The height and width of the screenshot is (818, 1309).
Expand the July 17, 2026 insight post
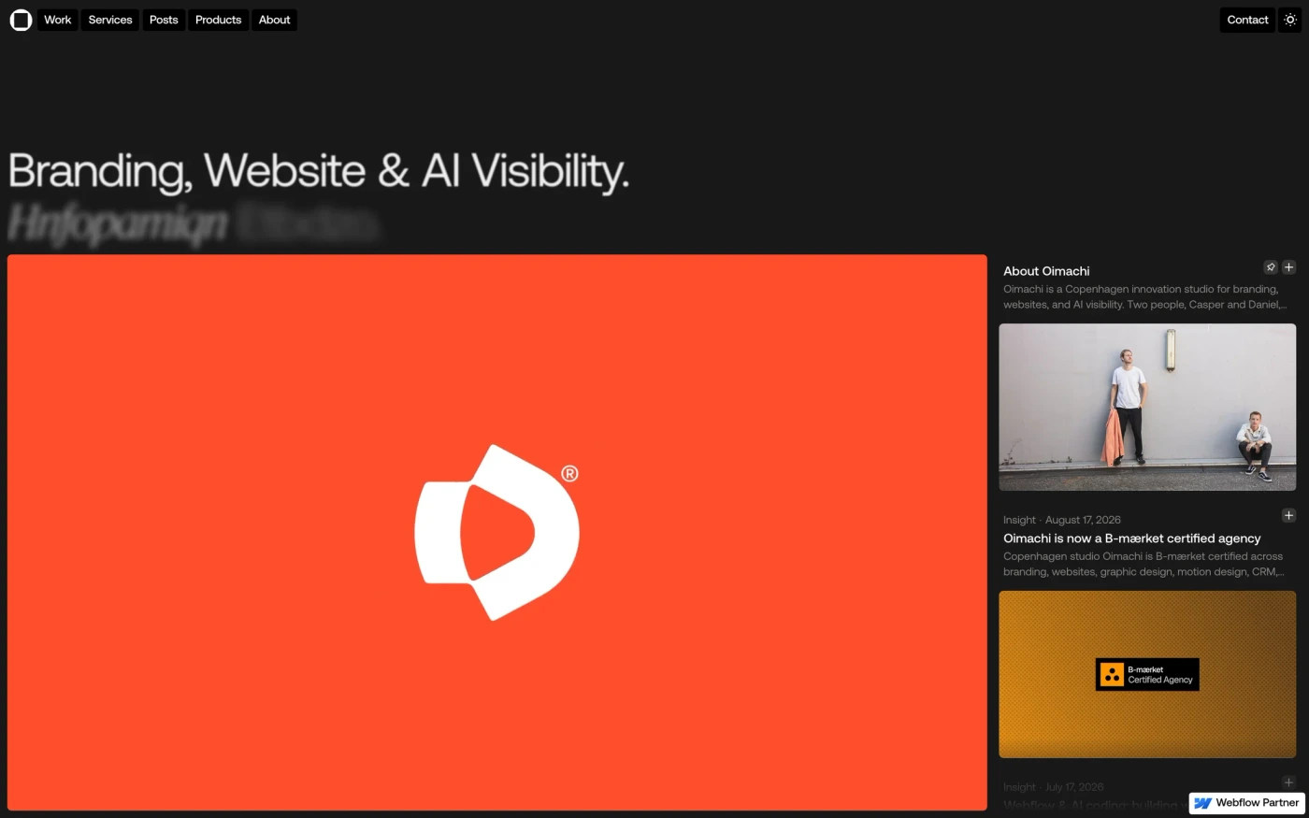1288,782
